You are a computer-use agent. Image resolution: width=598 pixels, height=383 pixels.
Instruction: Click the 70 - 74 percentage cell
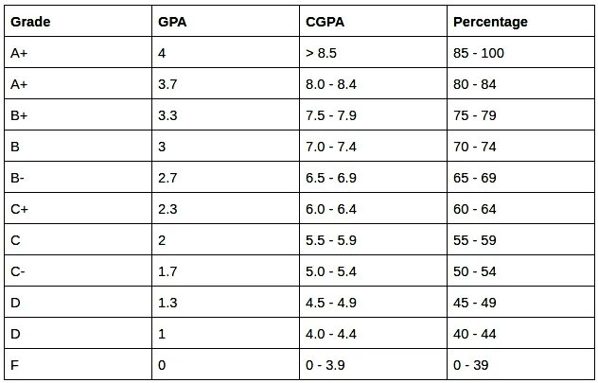pyautogui.click(x=520, y=147)
